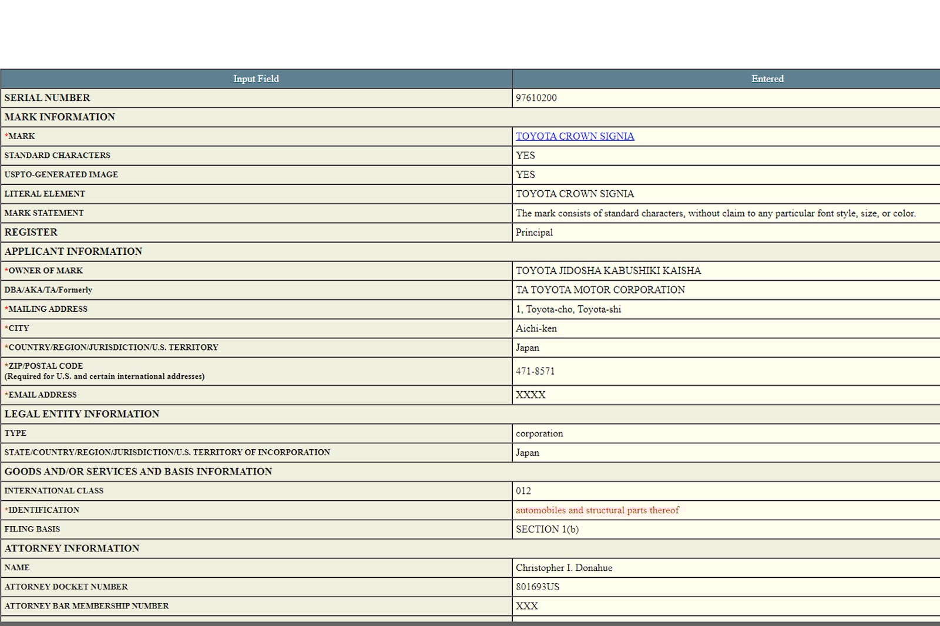
Task: Click the mark statement about standard characters
Action: (716, 213)
